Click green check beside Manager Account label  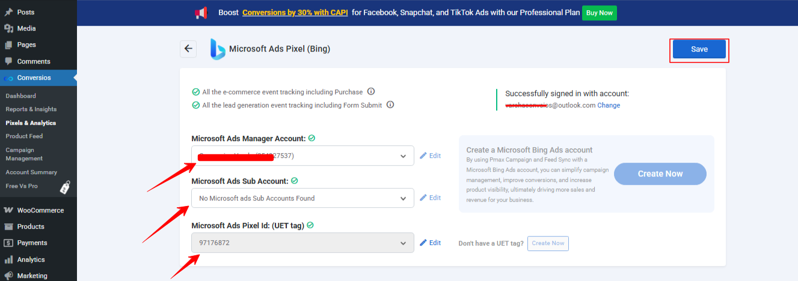(x=312, y=138)
